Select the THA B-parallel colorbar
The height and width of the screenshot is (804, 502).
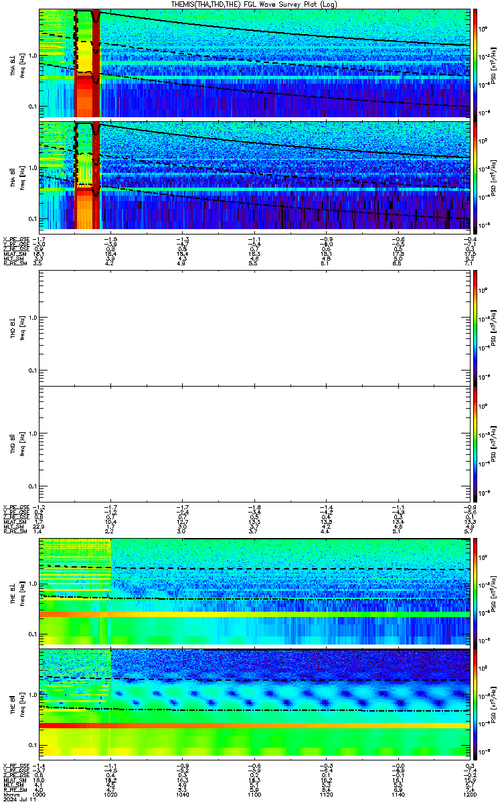[x=475, y=176]
